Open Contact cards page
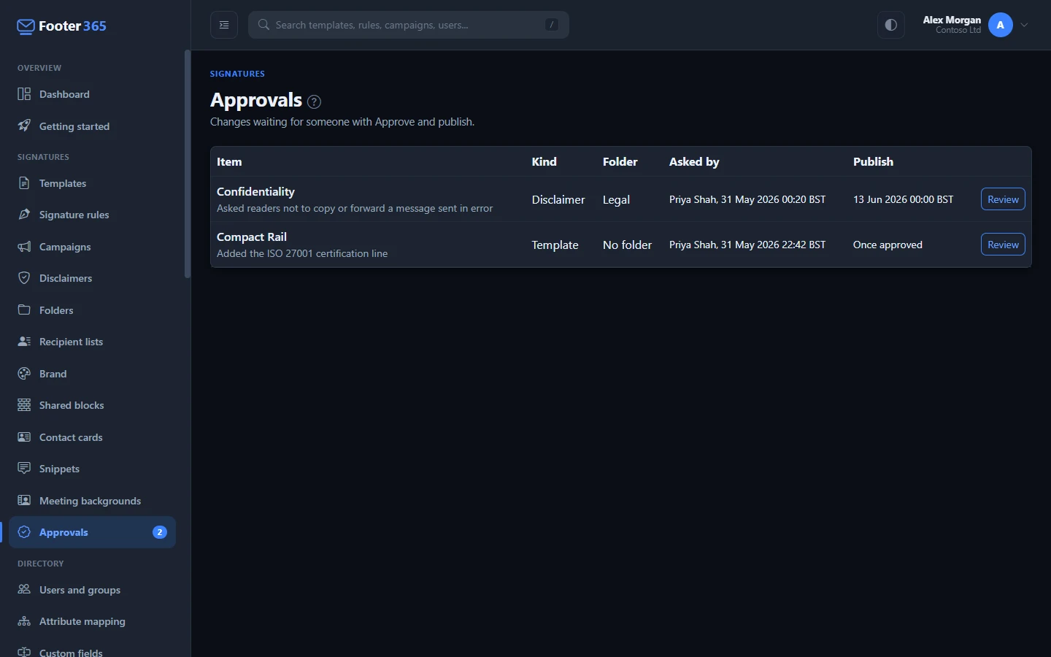 point(92,437)
